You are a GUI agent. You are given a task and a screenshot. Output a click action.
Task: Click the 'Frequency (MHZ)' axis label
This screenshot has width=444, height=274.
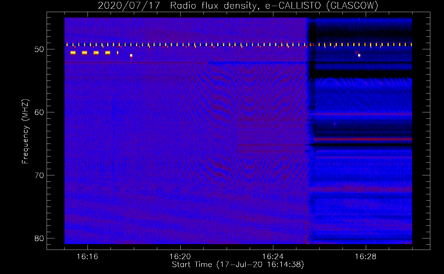[25, 132]
